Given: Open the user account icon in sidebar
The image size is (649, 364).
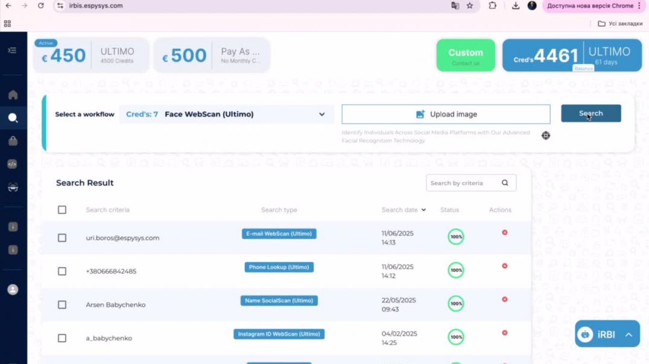Looking at the screenshot, I should point(13,289).
